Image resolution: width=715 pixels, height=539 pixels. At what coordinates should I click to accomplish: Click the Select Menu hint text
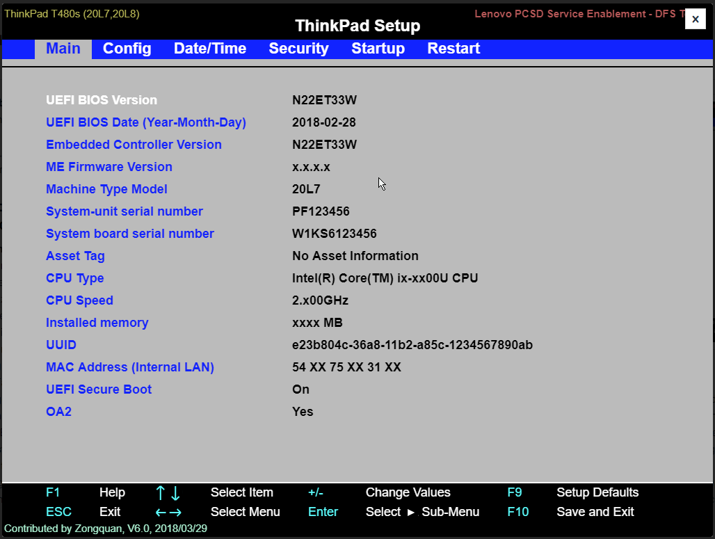(246, 512)
